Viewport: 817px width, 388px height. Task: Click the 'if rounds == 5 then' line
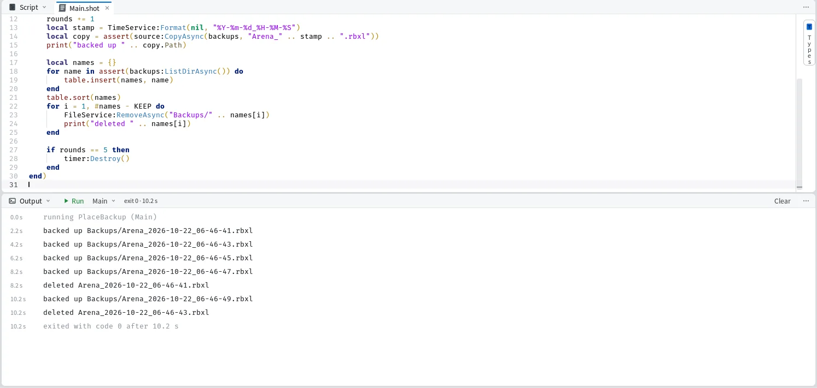pos(88,150)
